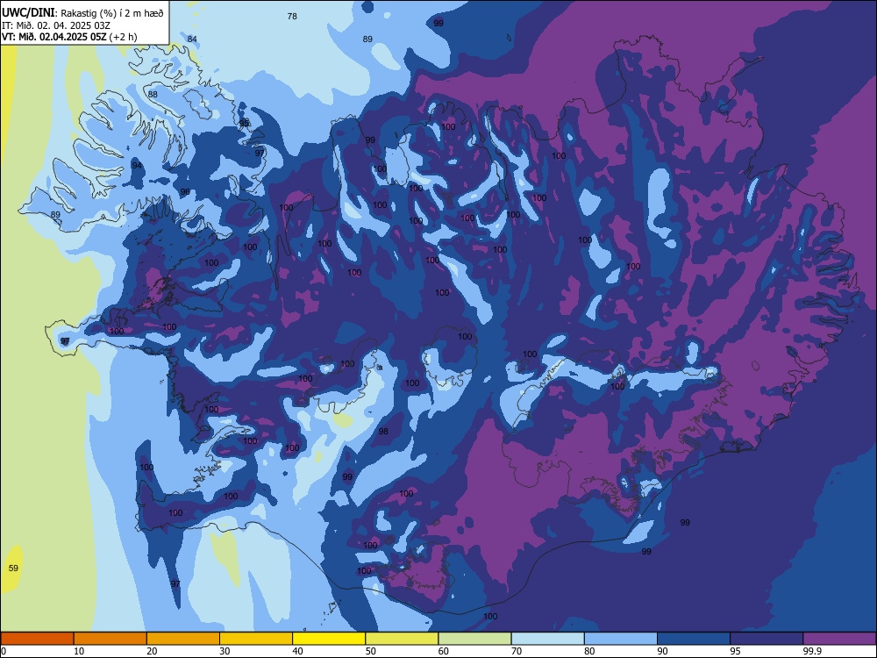Pick the pale green 60–70 legend swatch
This screenshot has height=658, width=877.
click(x=474, y=639)
